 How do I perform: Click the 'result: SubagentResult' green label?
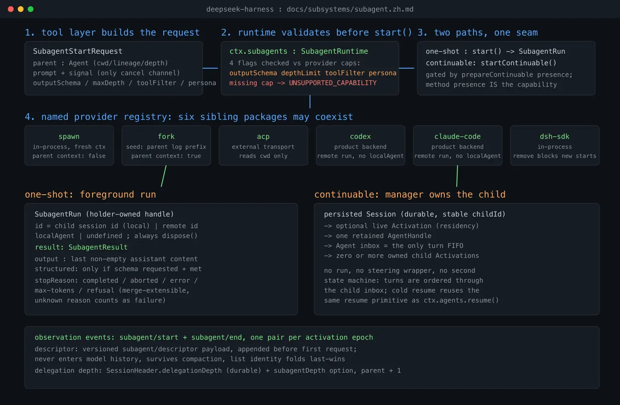[81, 247]
